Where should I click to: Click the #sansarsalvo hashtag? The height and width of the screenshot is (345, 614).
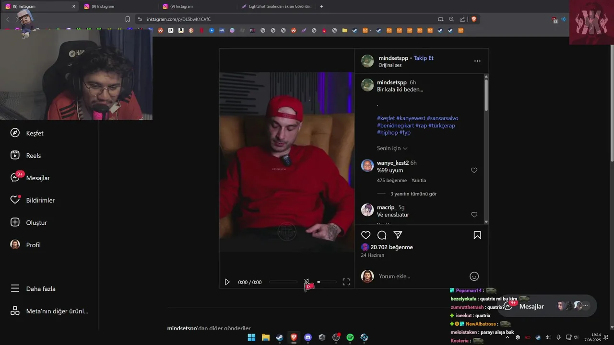click(442, 118)
